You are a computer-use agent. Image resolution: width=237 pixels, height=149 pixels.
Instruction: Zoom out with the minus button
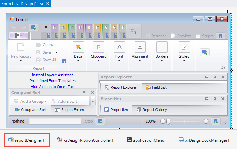click(x=162, y=121)
